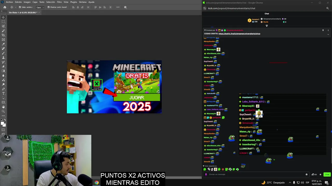Select the Lasso tool
The width and height of the screenshot is (332, 186).
(x=3, y=26)
